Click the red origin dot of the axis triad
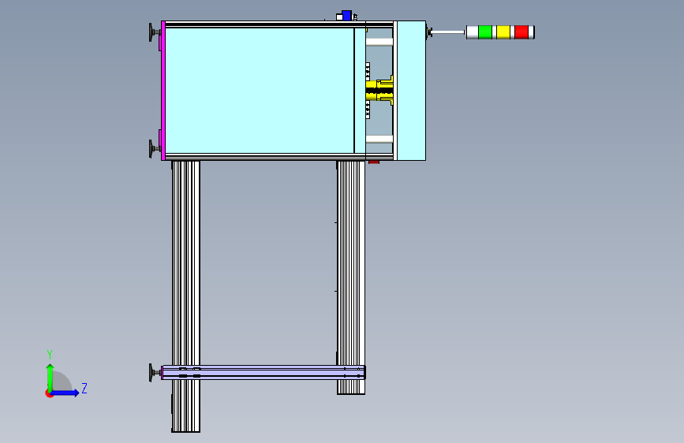This screenshot has height=443, width=684. coord(49,393)
